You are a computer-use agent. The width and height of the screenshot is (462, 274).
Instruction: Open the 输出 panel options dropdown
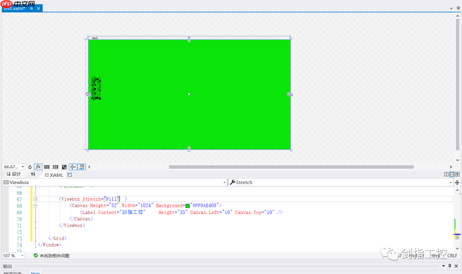(444, 266)
